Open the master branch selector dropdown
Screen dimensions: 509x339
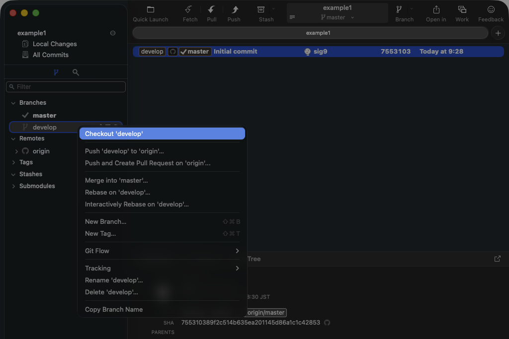[338, 17]
